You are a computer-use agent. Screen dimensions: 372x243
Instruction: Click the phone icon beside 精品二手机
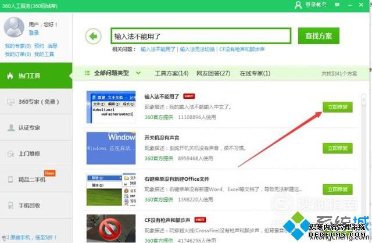tap(10, 180)
